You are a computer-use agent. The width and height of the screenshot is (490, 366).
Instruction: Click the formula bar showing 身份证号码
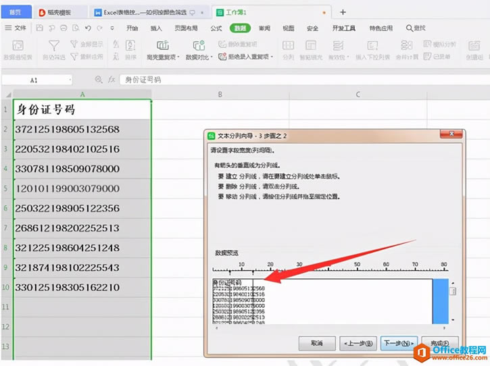303,80
